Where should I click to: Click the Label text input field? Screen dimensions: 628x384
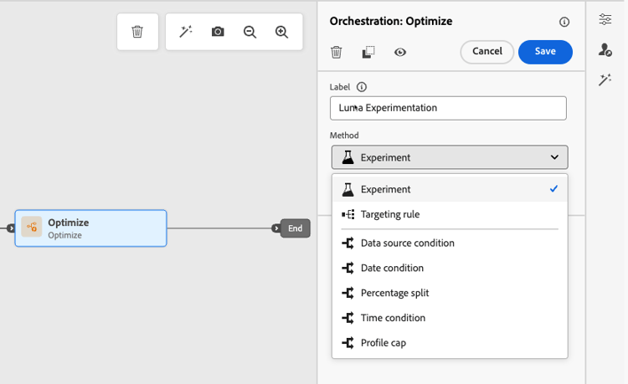[x=448, y=108]
